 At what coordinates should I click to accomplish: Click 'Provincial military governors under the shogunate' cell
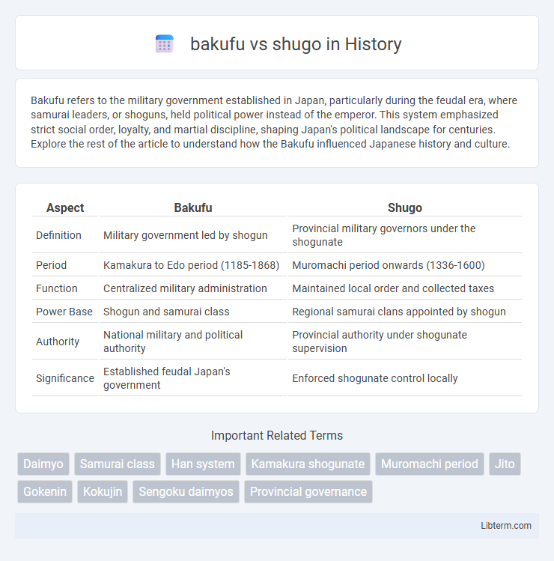click(405, 235)
